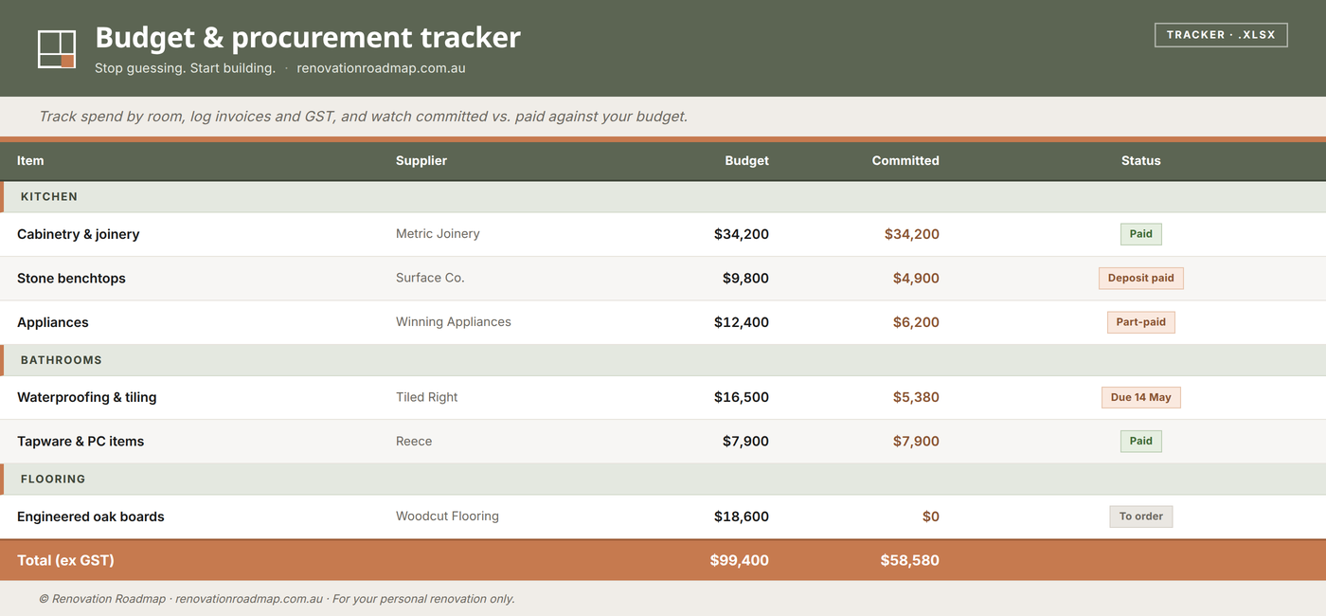Click the $99,400 total budget

click(x=740, y=560)
